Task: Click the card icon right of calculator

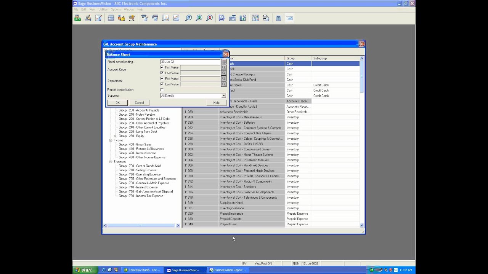Action: pyautogui.click(x=289, y=18)
